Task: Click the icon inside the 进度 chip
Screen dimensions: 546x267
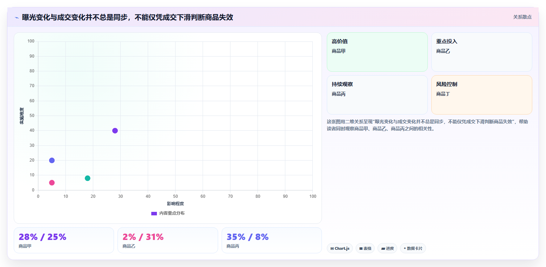Action: pos(383,248)
